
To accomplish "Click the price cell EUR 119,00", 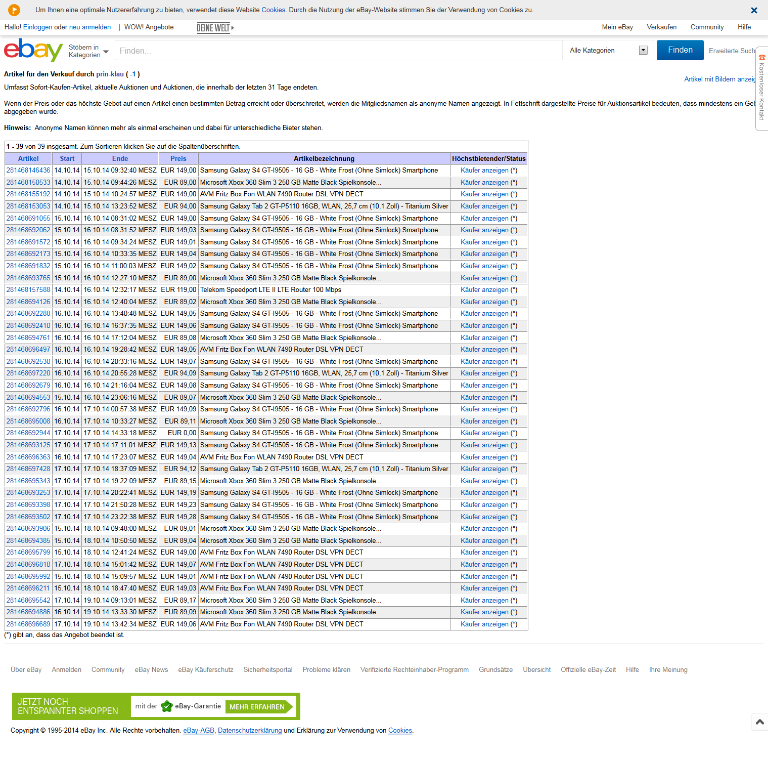I will (178, 290).
